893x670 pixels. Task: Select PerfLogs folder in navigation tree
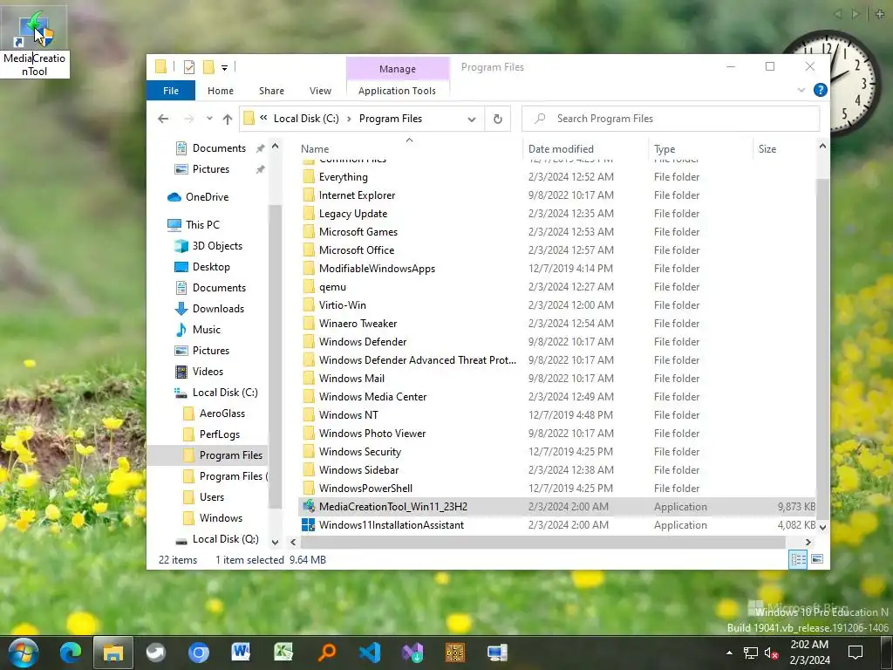219,434
